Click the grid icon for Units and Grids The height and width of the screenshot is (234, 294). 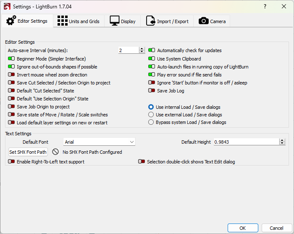coord(63,21)
